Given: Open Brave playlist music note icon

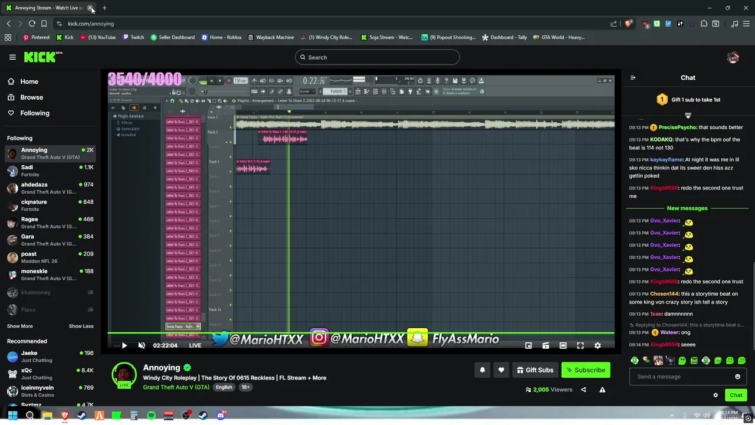Looking at the screenshot, I should point(734,24).
